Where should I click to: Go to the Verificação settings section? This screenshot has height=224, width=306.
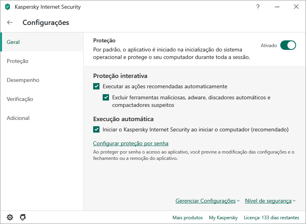click(x=20, y=99)
